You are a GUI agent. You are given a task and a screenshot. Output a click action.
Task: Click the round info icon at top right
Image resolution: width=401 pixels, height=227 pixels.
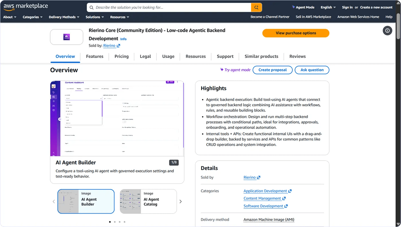point(387,31)
